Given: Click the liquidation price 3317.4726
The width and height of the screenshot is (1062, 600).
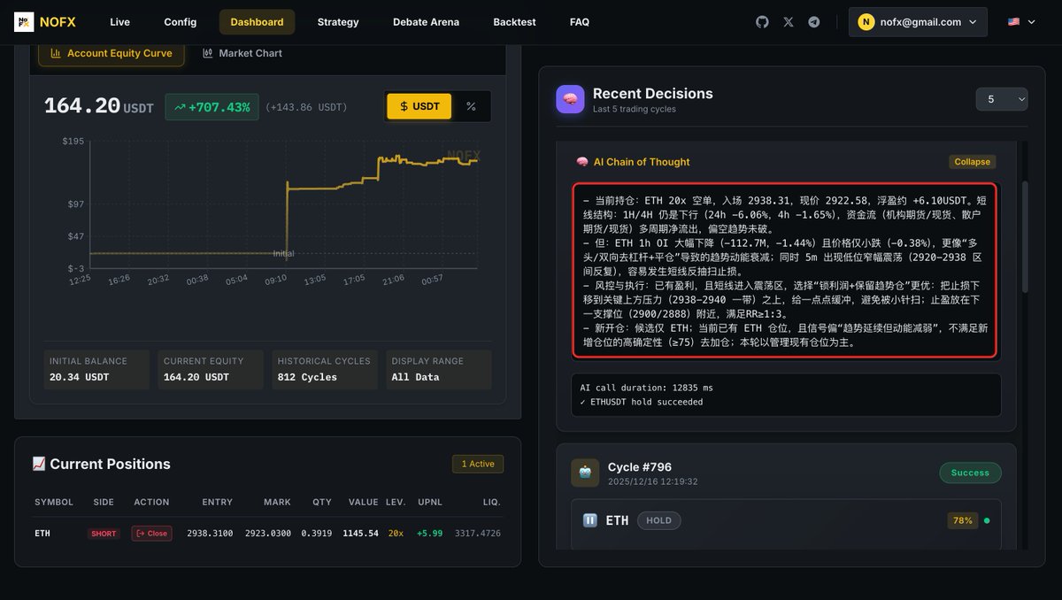Looking at the screenshot, I should point(478,534).
